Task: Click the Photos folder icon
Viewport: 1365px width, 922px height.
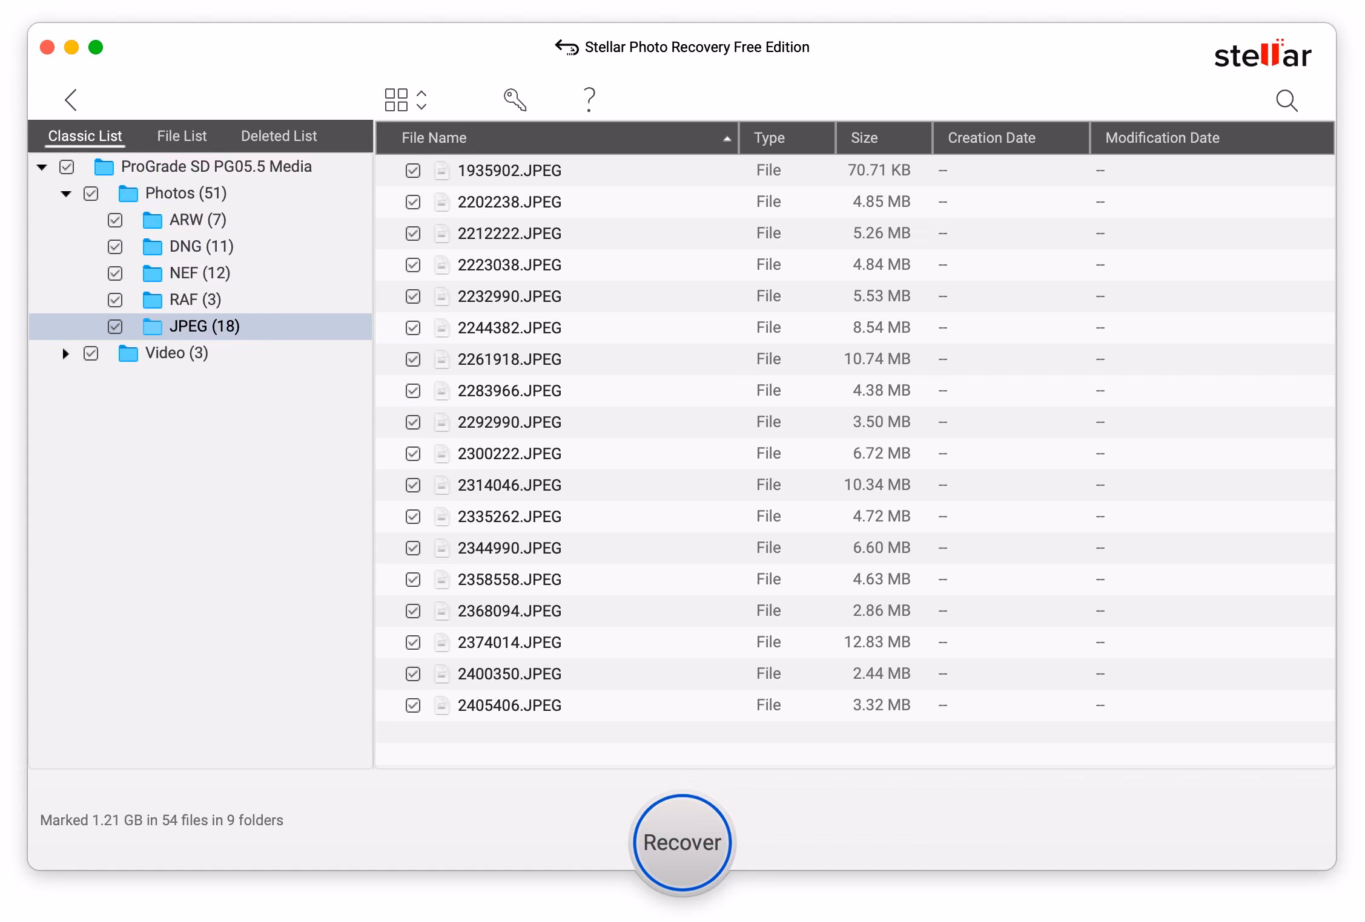Action: pos(128,194)
